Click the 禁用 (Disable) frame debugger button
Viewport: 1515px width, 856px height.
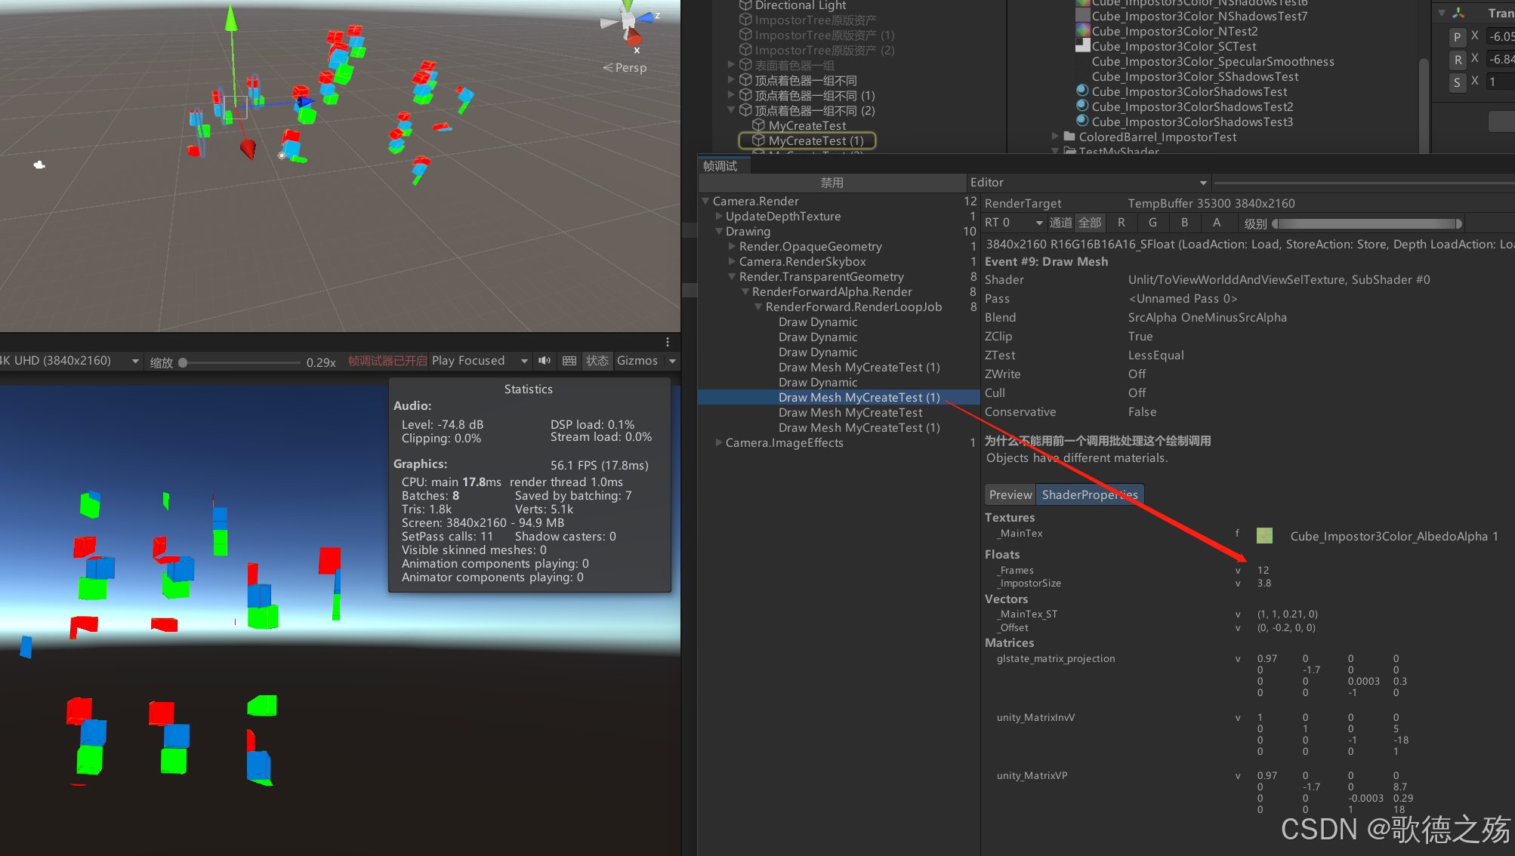pos(832,183)
